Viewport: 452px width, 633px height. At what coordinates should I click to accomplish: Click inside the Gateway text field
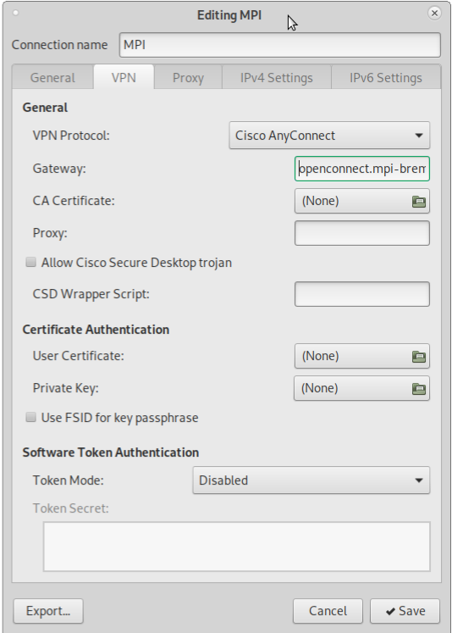coord(362,169)
